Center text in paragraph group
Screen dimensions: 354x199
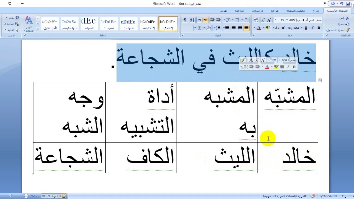(240, 28)
